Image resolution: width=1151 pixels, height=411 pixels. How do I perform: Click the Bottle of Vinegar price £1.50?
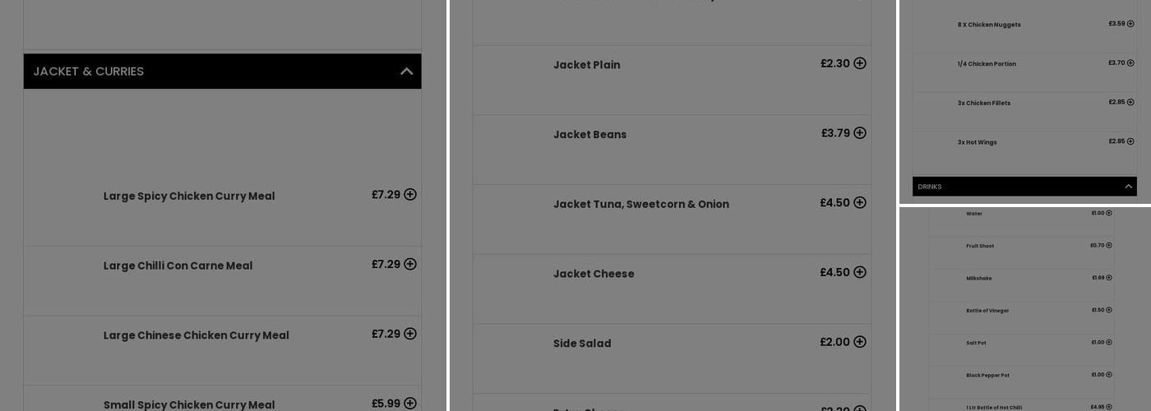[1098, 310]
